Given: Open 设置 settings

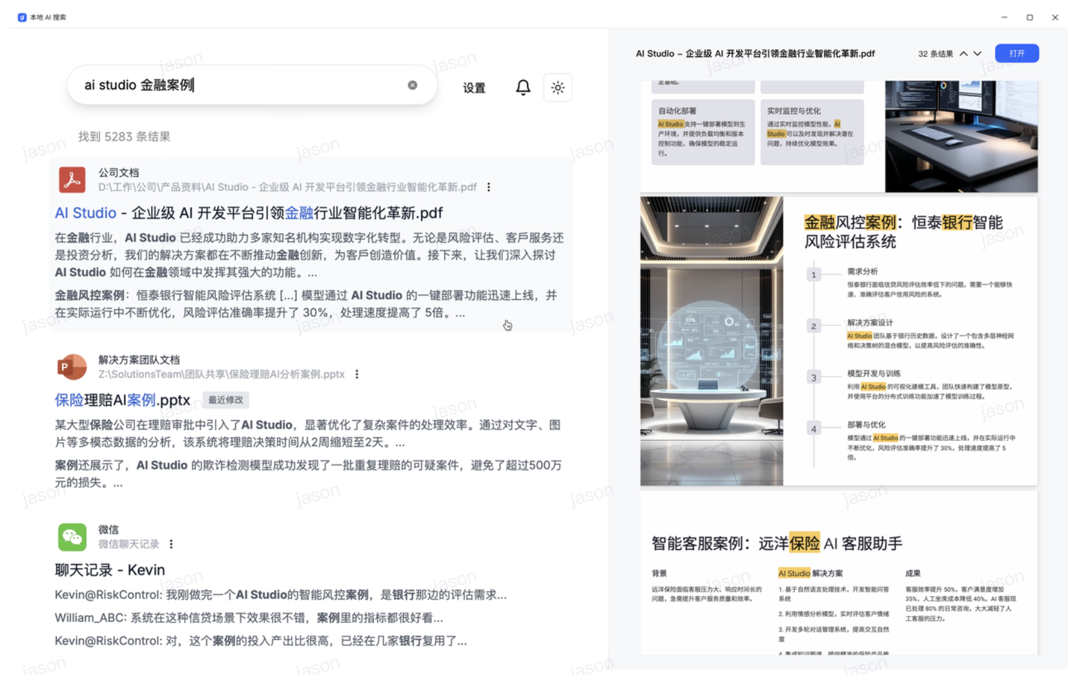Looking at the screenshot, I should [474, 88].
